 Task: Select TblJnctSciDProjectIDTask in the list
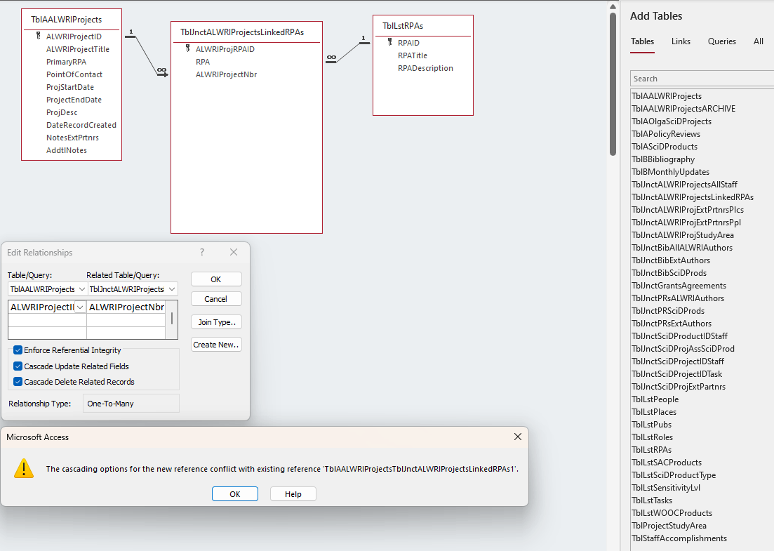[x=676, y=374]
